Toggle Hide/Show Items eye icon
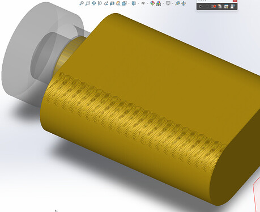Screen dimensions: 260x212 143,3
